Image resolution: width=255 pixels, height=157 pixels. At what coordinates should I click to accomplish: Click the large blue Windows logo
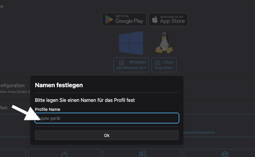coord(131,43)
